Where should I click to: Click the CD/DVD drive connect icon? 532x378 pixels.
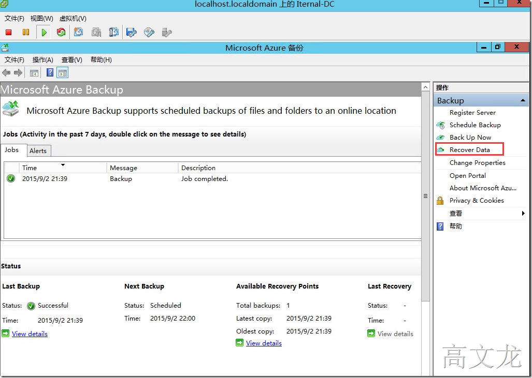(149, 32)
